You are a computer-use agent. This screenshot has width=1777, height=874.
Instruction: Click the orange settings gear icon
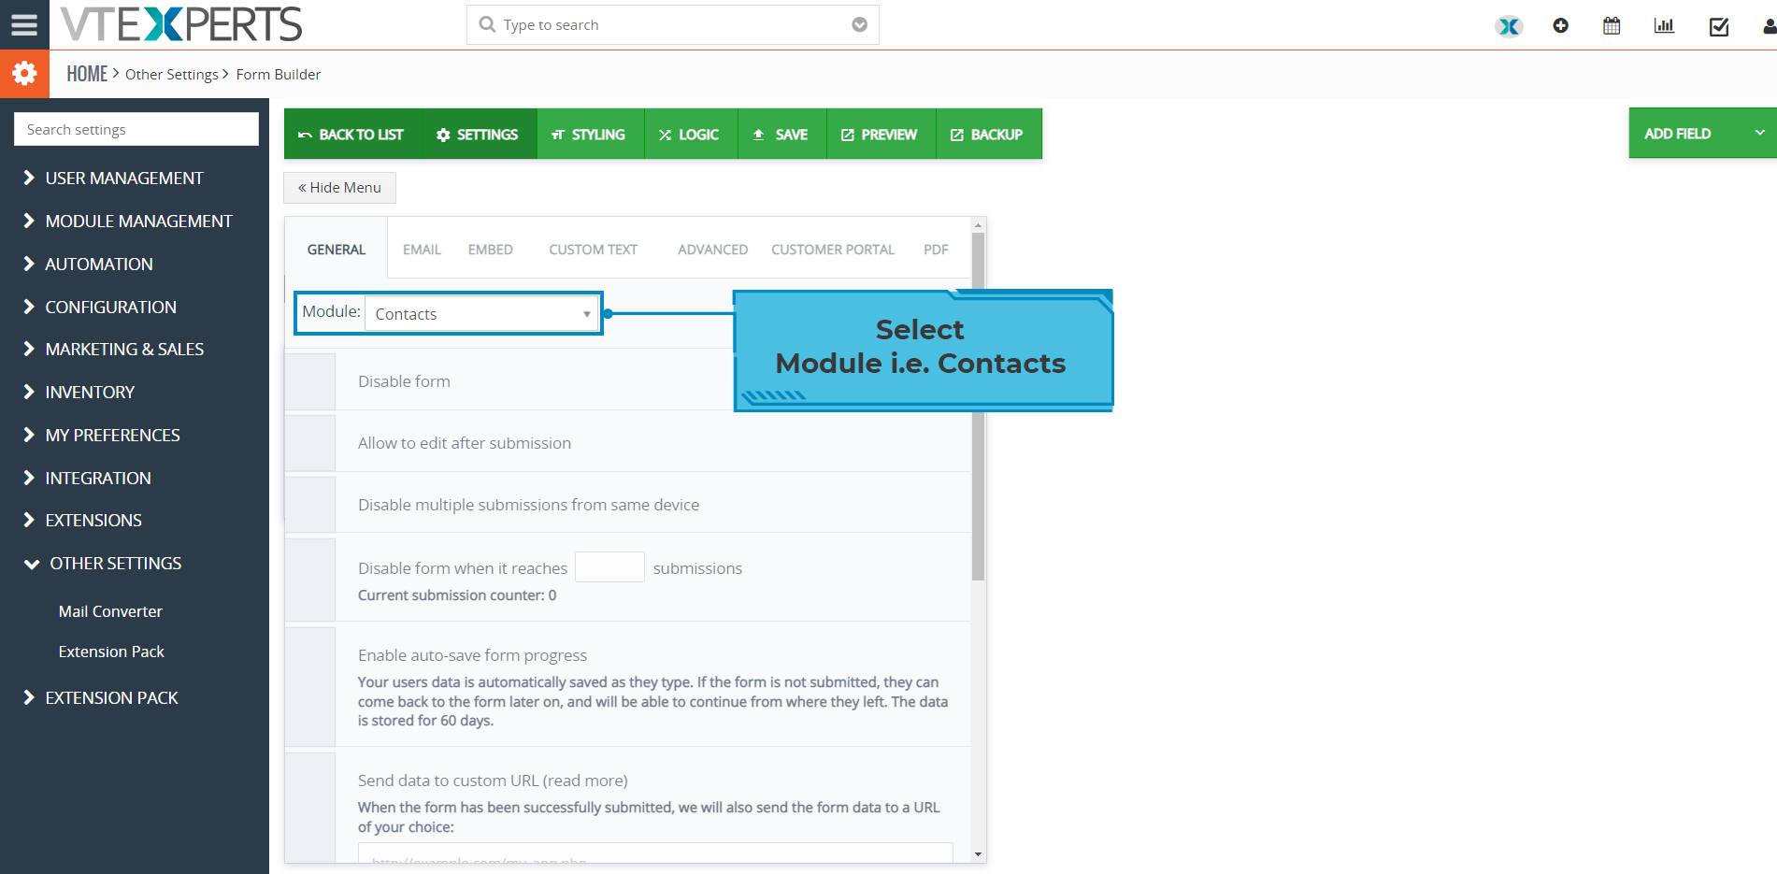click(24, 74)
